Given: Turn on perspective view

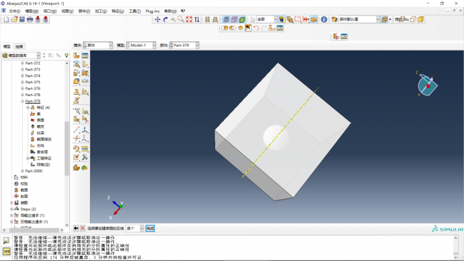Looking at the screenshot, I should [215, 20].
